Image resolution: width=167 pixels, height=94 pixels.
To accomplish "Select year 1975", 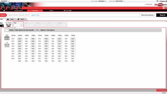I will (x=39, y=49).
